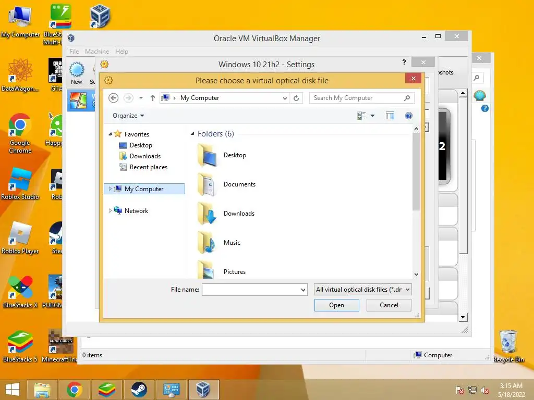Open BlueStacks X desktop shortcut
Image resolution: width=534 pixels, height=400 pixels.
[20, 292]
